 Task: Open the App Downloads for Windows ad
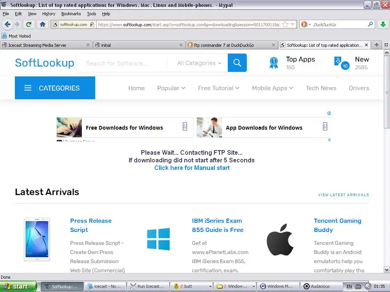264,127
